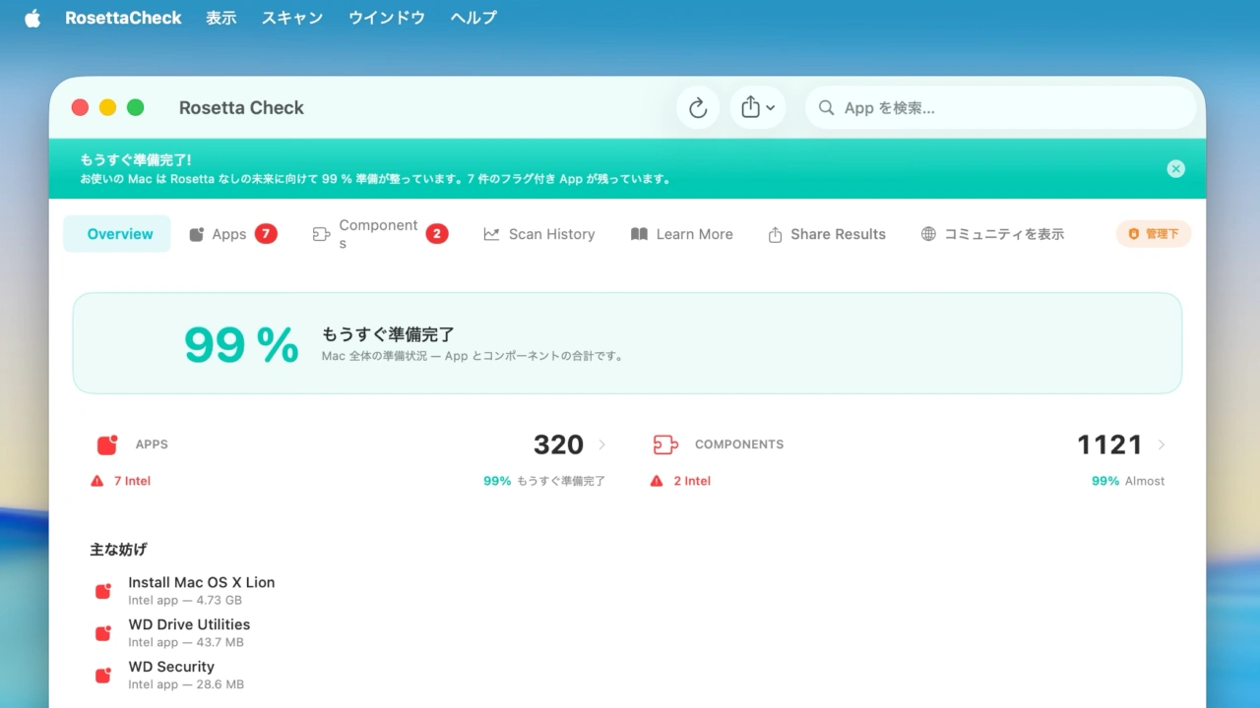Select the Overview tab

[x=117, y=234]
